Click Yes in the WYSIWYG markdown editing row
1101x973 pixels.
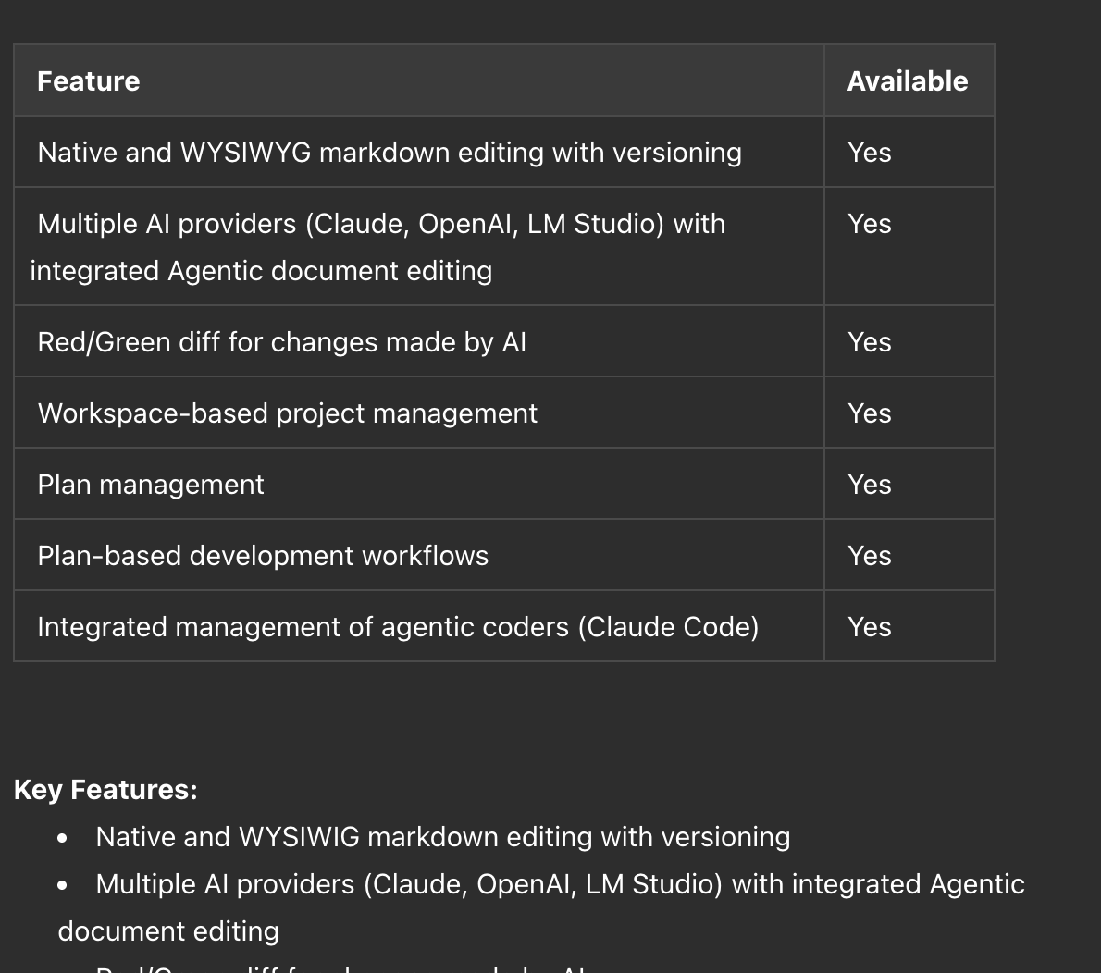pyautogui.click(x=870, y=153)
